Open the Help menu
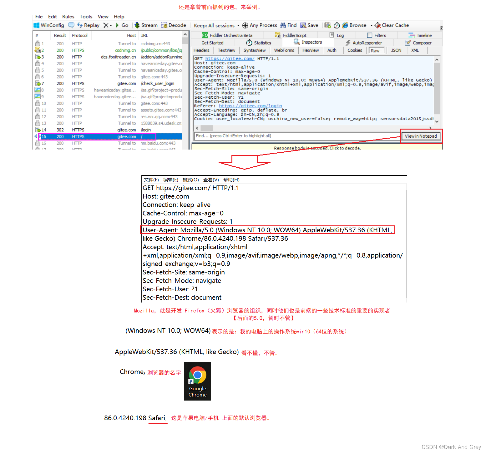 pos(119,17)
